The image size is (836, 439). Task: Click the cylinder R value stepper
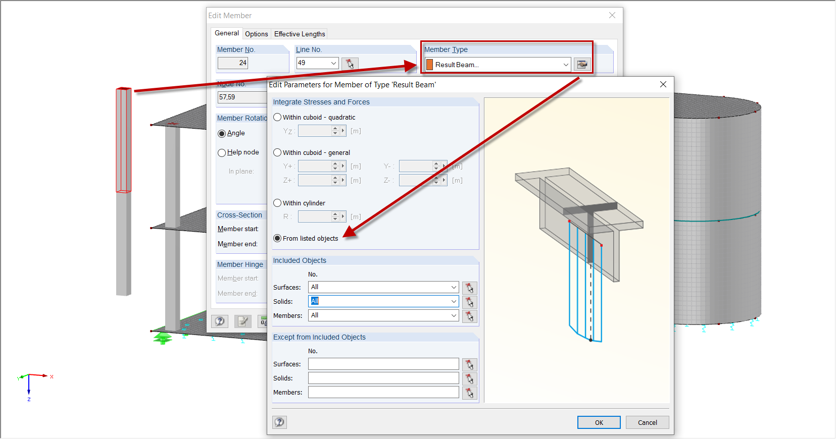(x=335, y=216)
